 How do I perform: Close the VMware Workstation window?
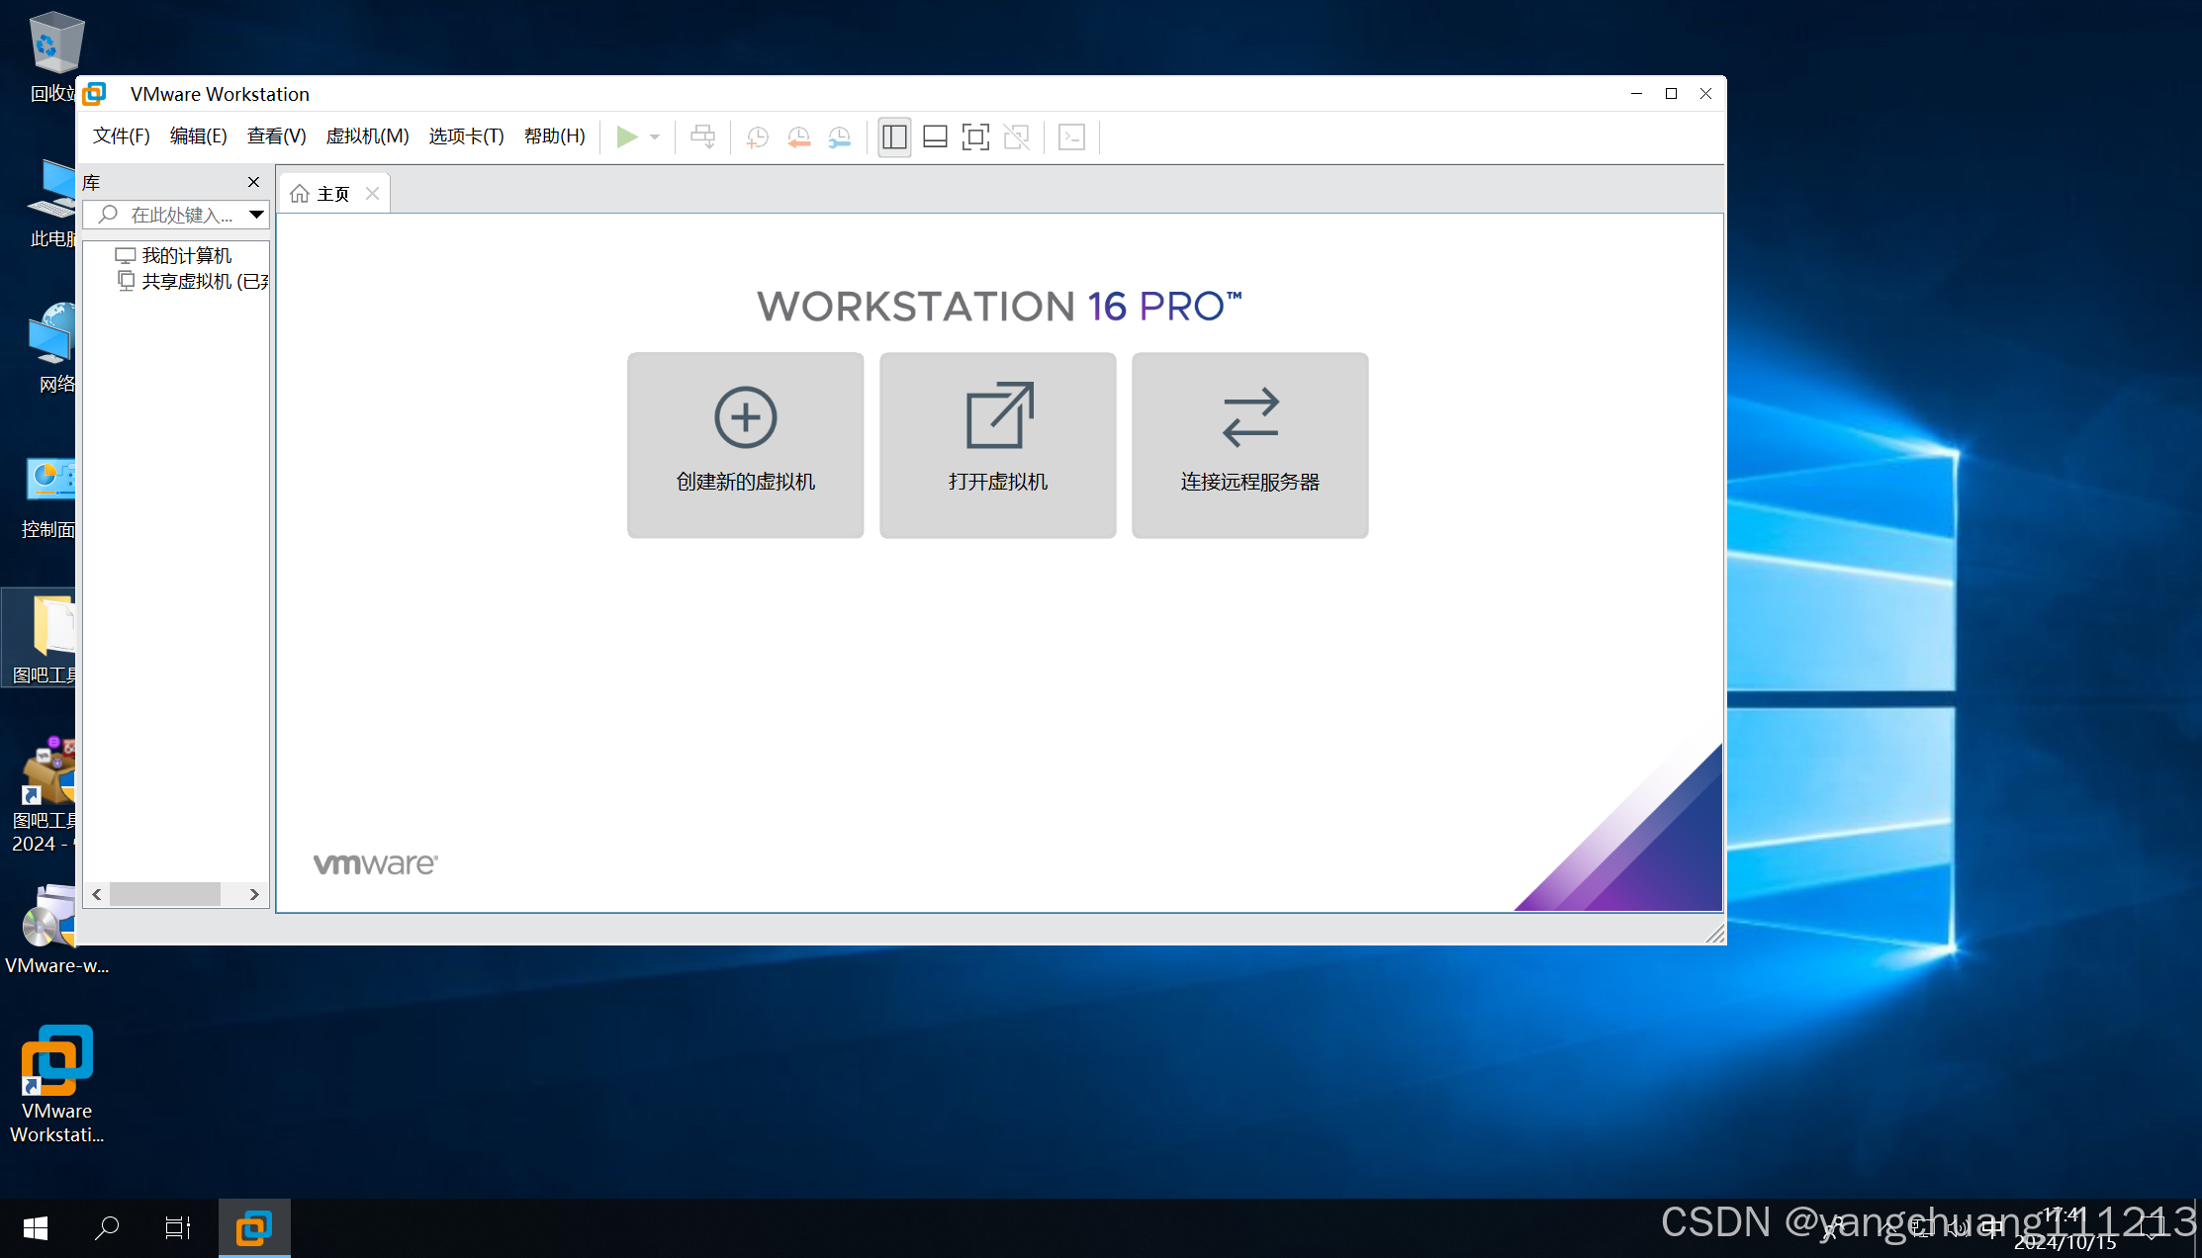coord(1705,93)
